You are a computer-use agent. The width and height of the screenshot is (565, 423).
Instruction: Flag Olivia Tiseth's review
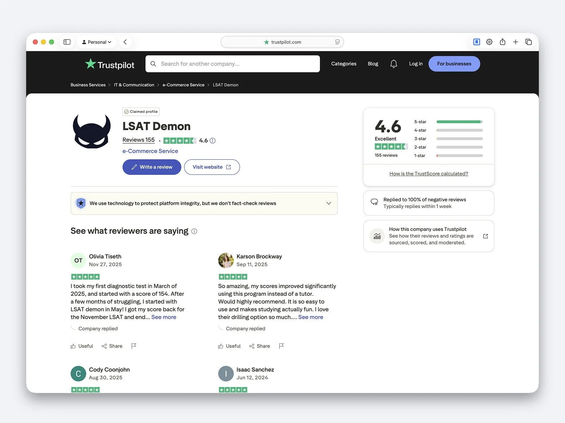coord(134,346)
